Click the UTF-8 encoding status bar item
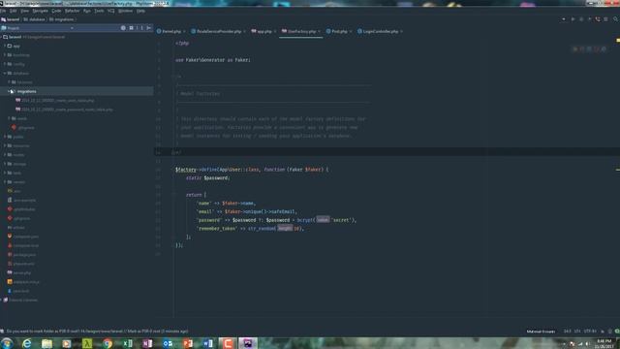Screen dimensions: 620x349 point(590,332)
